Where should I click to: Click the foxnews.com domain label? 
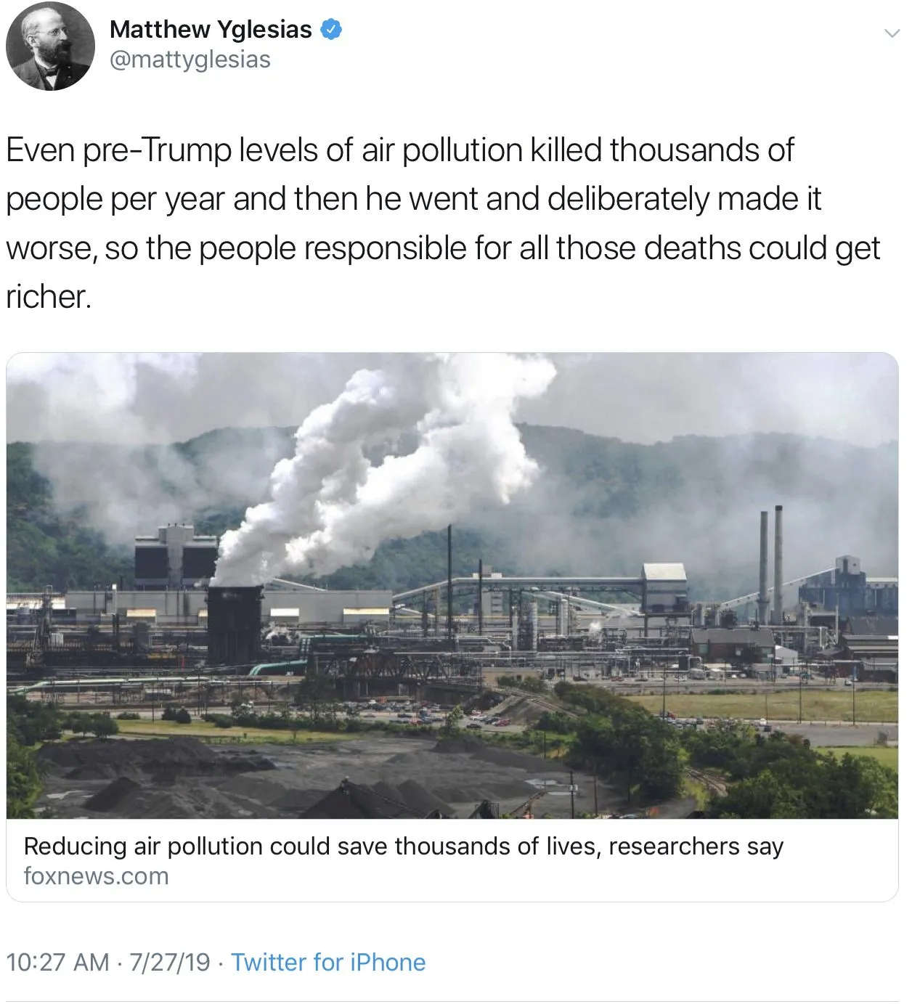coord(96,876)
